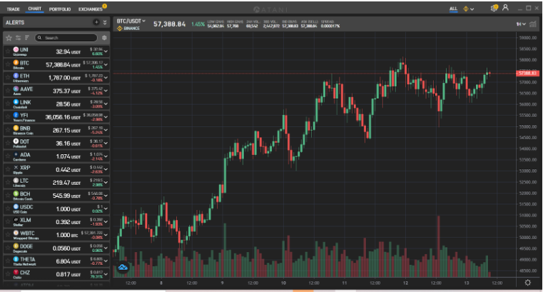Select the ADA coin icon
Image resolution: width=543 pixels, height=292 pixels.
pyautogui.click(x=16, y=154)
